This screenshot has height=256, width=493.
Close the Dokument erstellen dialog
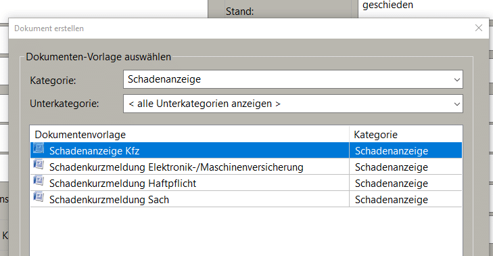click(479, 28)
